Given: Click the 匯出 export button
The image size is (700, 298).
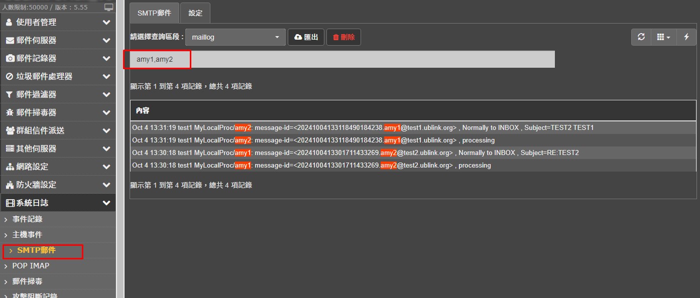Looking at the screenshot, I should click(306, 37).
